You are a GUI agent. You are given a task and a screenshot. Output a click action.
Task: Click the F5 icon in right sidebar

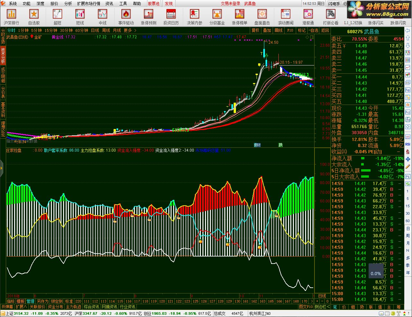click(408, 177)
